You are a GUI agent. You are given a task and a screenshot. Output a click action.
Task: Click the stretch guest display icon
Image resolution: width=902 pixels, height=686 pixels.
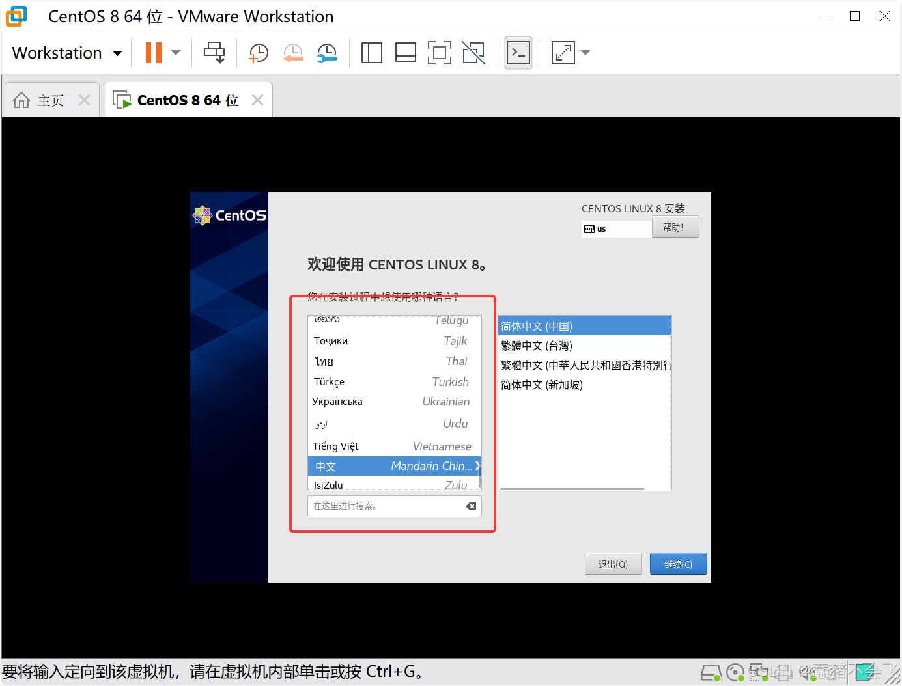click(x=563, y=53)
